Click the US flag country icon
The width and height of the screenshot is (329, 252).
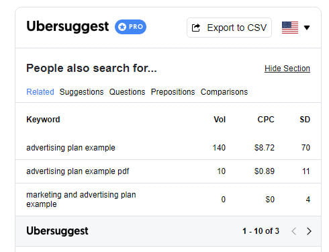point(290,28)
